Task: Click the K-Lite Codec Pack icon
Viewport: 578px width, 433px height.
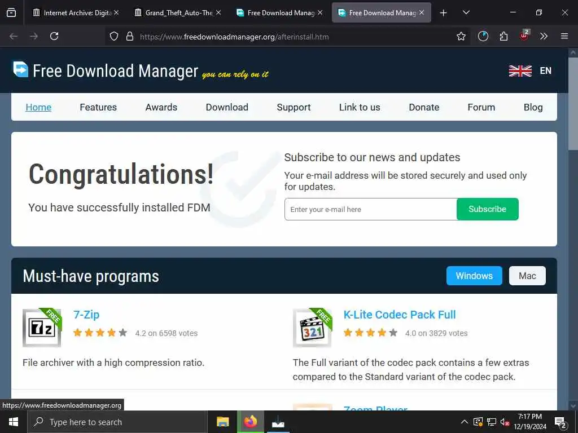Action: tap(312, 328)
